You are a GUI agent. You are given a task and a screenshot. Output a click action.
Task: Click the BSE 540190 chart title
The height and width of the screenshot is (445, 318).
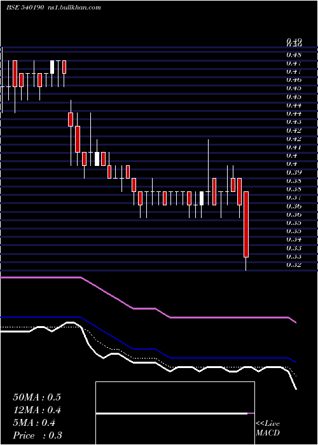(x=25, y=8)
